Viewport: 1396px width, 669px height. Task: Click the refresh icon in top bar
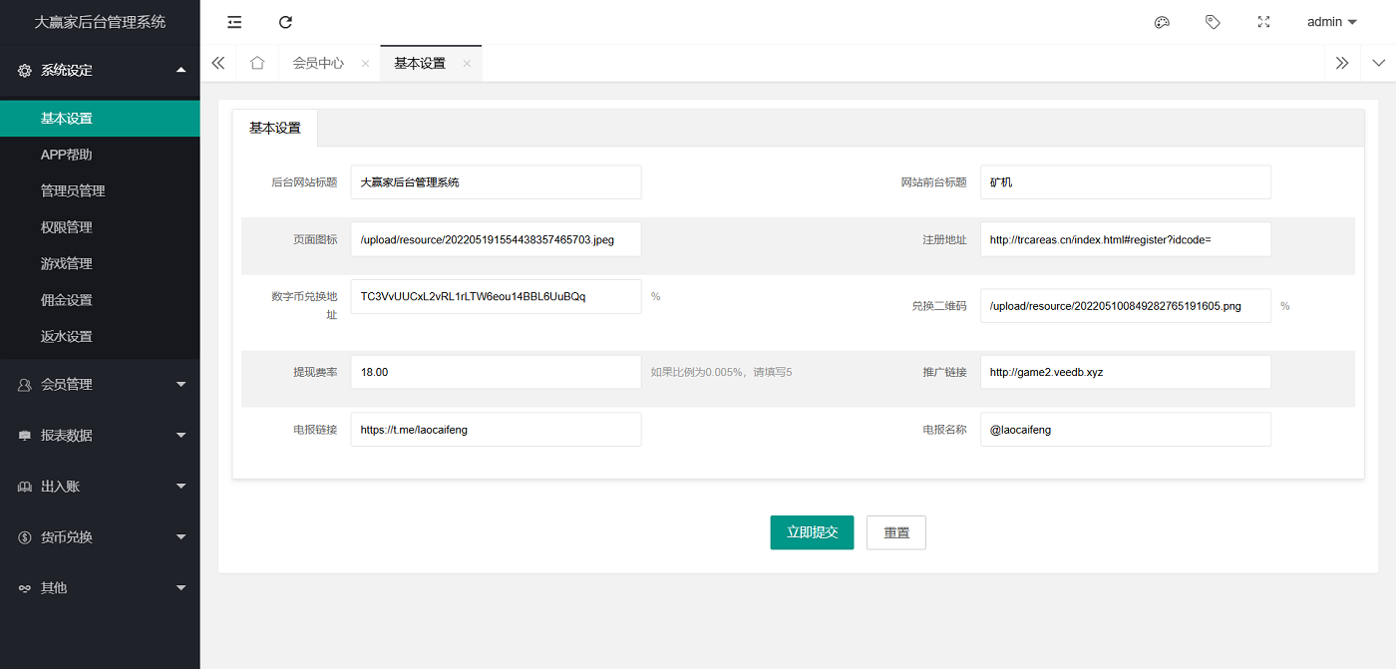click(x=285, y=22)
